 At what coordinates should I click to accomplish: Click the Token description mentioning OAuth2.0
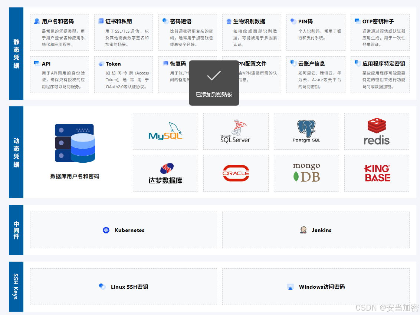pyautogui.click(x=127, y=80)
